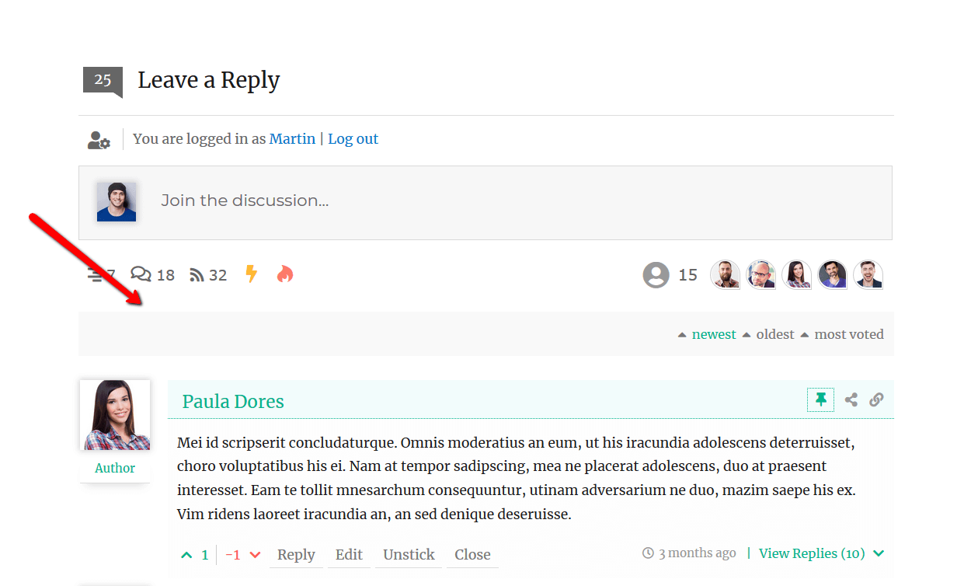Click the threads count icon
The image size is (971, 586).
pos(96,274)
